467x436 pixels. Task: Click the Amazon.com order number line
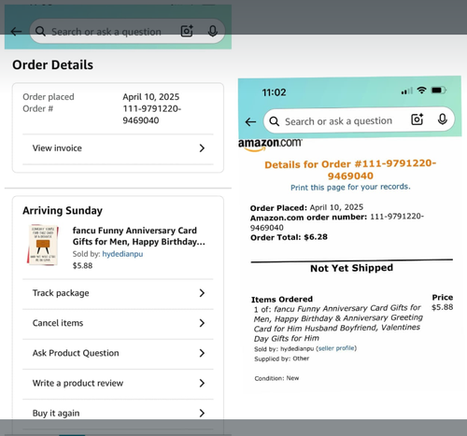click(x=337, y=222)
